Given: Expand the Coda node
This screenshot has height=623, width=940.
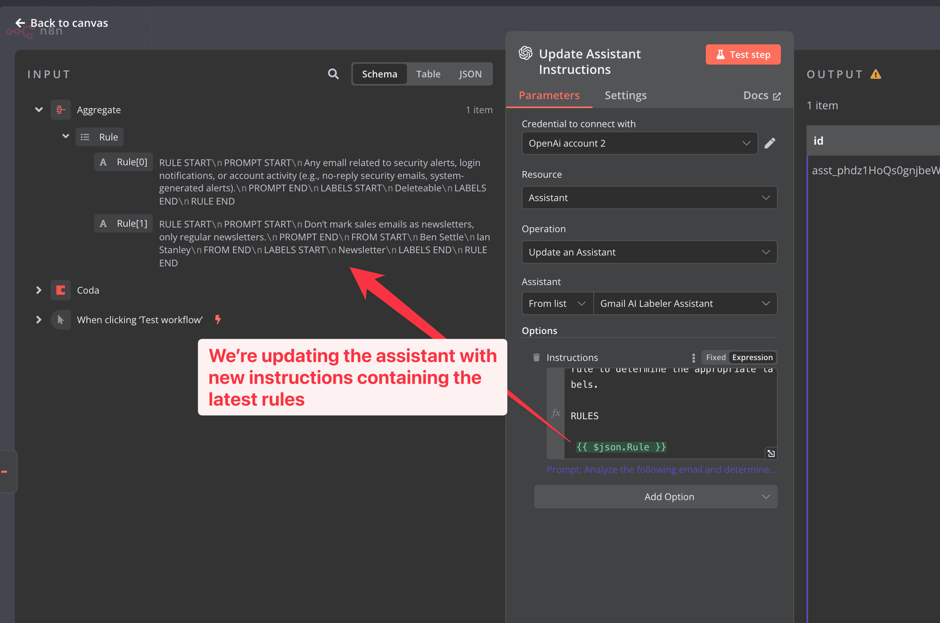Looking at the screenshot, I should [x=38, y=291].
